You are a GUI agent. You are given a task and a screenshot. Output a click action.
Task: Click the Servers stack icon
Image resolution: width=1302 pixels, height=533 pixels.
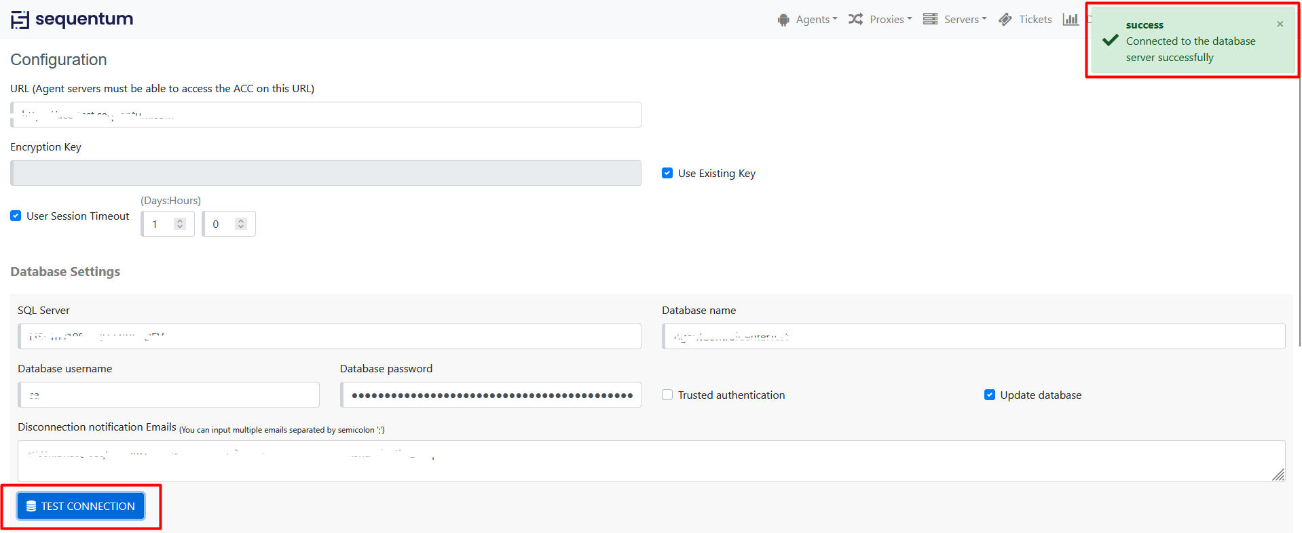click(930, 19)
